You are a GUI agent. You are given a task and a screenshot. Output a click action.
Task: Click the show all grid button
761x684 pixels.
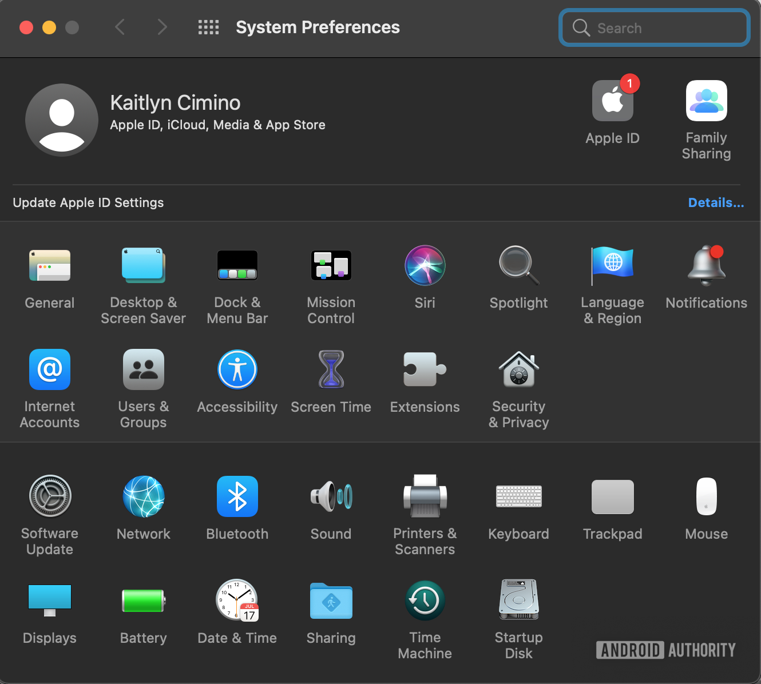(208, 27)
